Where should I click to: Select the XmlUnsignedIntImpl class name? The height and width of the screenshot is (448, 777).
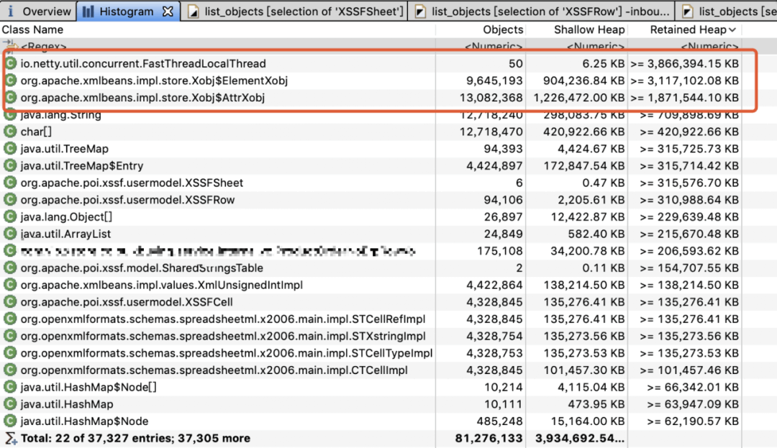point(162,285)
